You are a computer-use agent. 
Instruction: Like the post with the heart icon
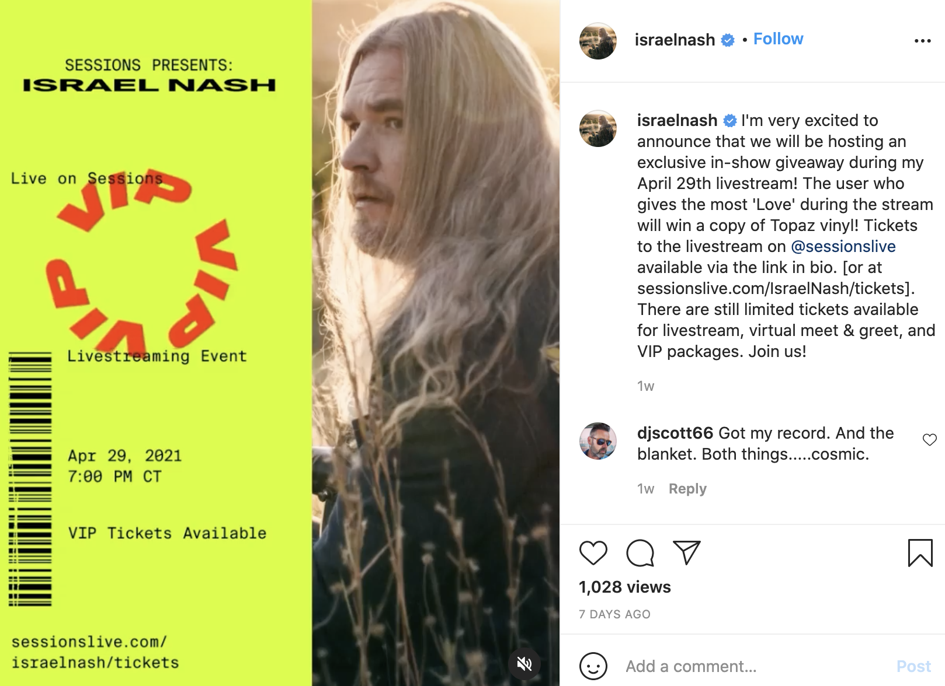[x=593, y=552]
